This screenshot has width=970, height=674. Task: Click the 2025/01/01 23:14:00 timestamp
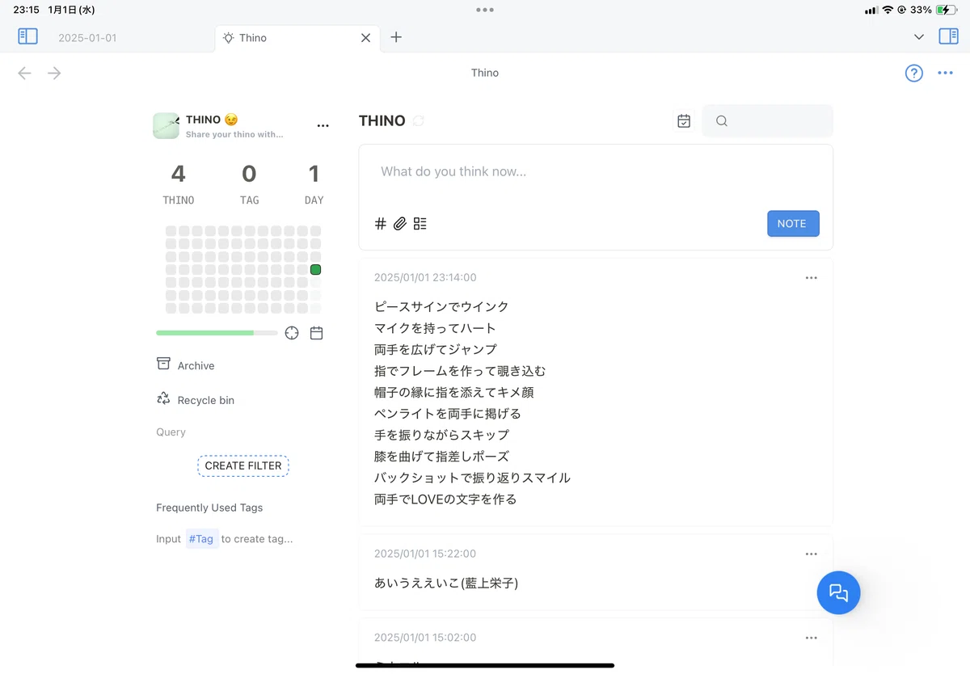[x=425, y=278]
